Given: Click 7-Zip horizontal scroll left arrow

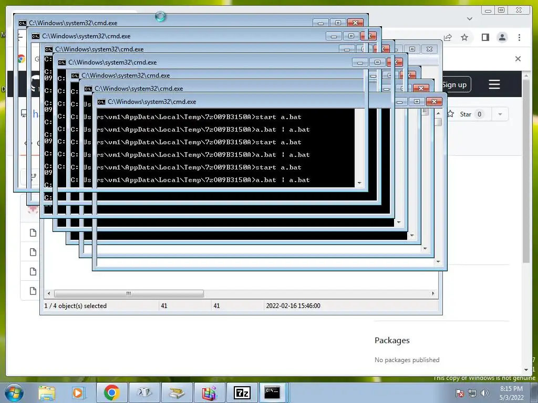Looking at the screenshot, I should pos(49,293).
